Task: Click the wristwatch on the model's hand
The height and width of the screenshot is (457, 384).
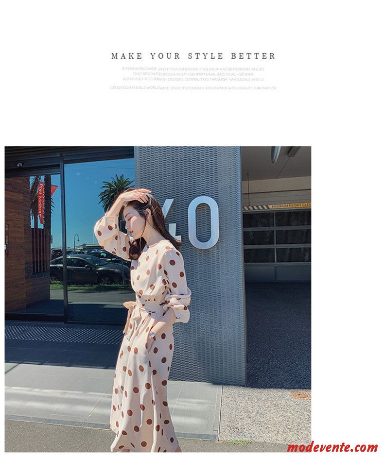Action: (153, 334)
